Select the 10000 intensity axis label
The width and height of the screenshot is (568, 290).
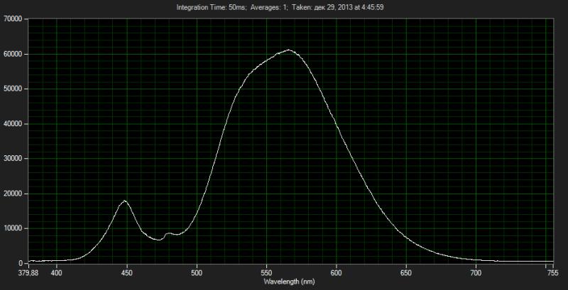(13, 228)
